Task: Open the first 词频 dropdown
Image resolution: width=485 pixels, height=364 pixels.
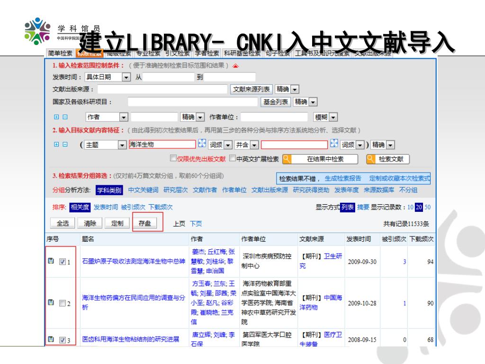Action: 228,145
